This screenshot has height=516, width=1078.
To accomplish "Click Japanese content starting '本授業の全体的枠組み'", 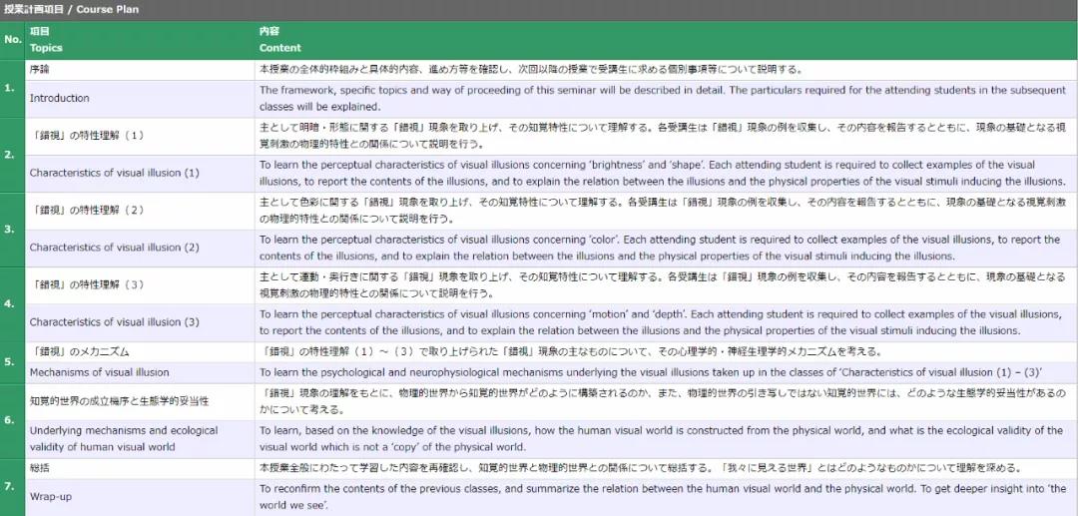I will click(666, 70).
